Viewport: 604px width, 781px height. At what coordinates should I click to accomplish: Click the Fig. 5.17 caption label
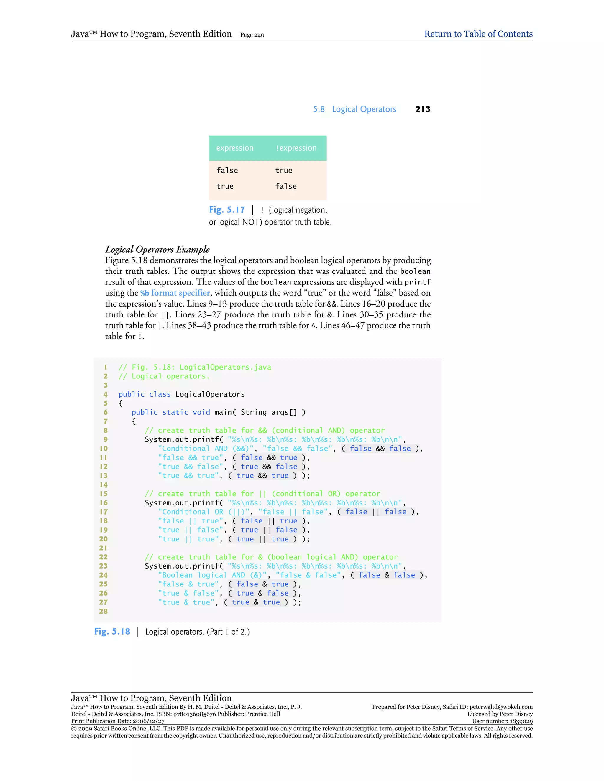pyautogui.click(x=227, y=210)
